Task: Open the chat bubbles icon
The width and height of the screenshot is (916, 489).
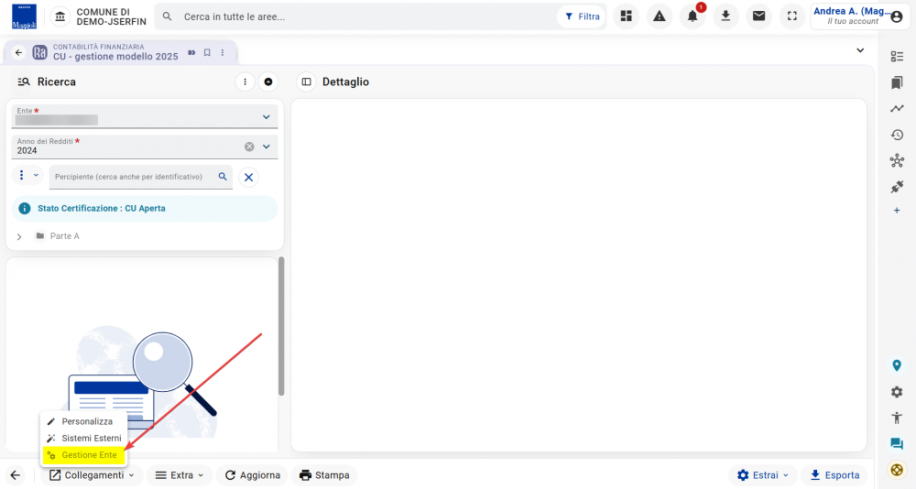Action: pos(897,444)
